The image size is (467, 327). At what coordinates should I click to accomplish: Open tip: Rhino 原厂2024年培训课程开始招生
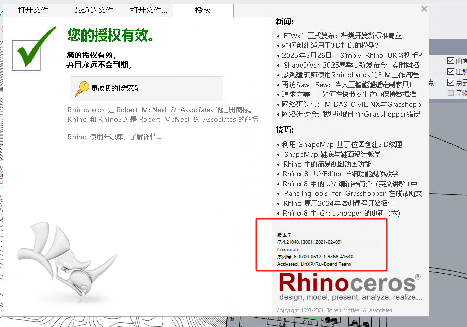tap(339, 204)
